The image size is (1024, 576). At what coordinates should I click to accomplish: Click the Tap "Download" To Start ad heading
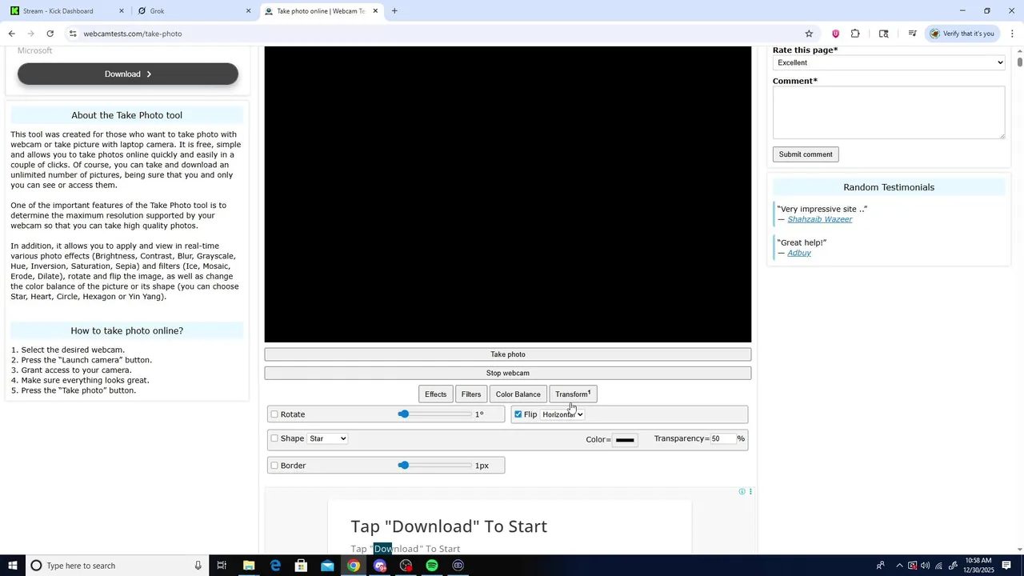pos(449,526)
